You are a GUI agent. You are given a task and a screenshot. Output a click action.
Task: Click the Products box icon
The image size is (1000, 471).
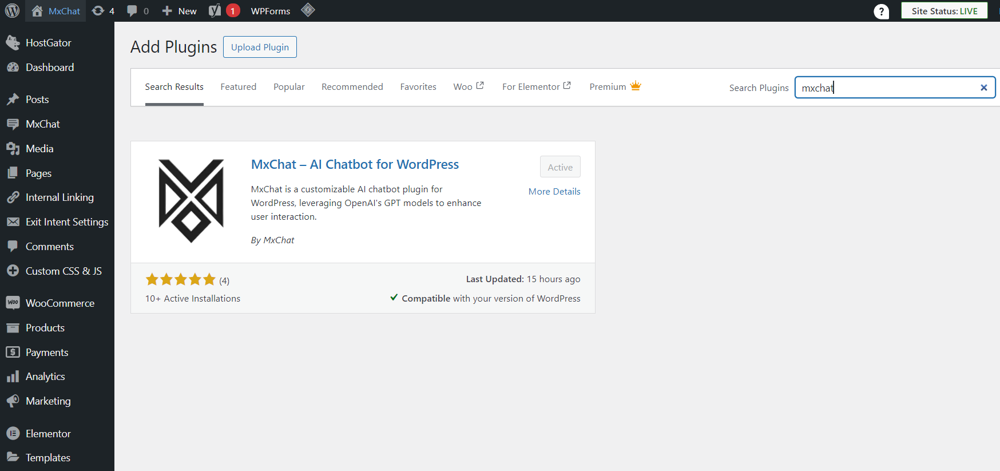[x=13, y=328]
